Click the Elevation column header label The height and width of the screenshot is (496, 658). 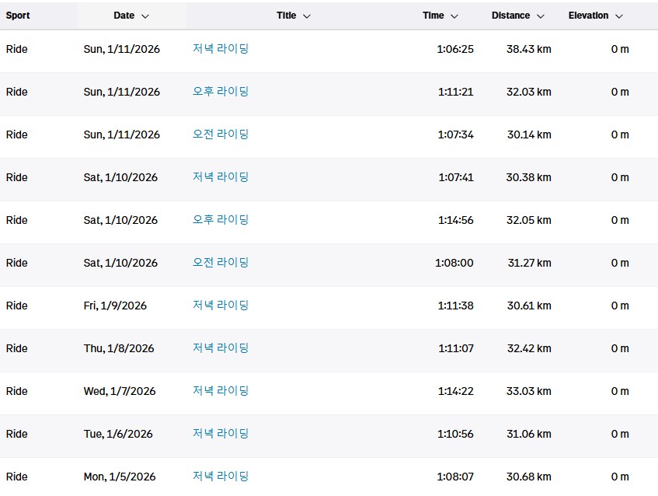[588, 16]
